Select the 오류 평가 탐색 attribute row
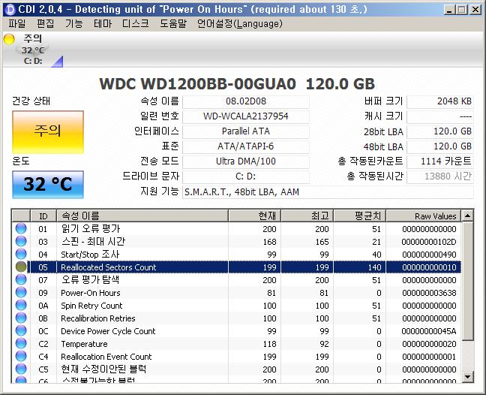This screenshot has width=486, height=395. click(236, 280)
